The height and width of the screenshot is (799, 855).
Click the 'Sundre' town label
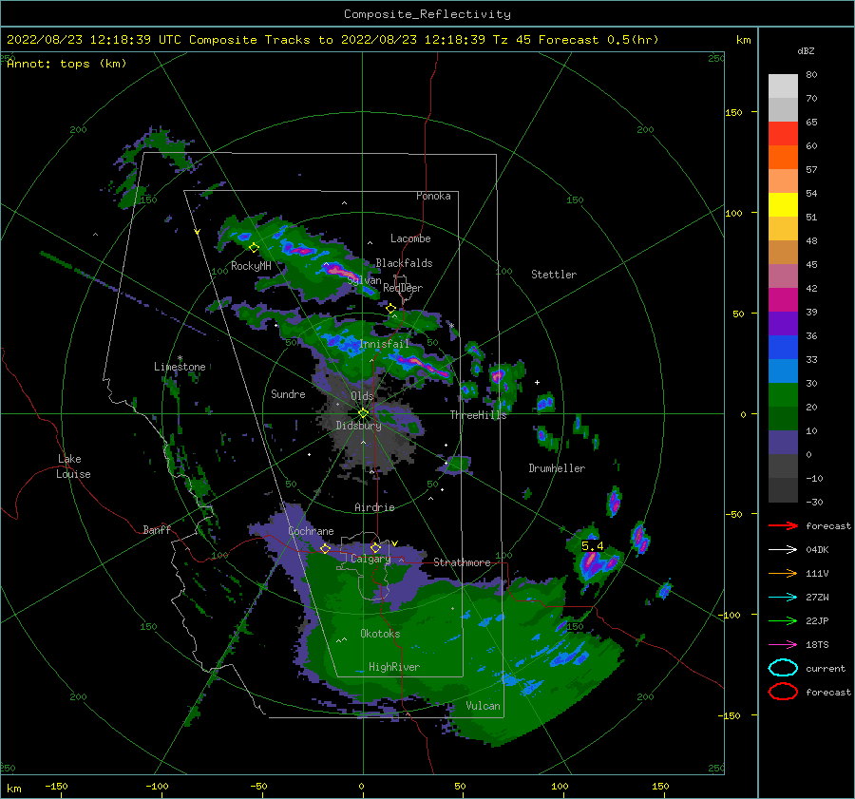pos(288,394)
